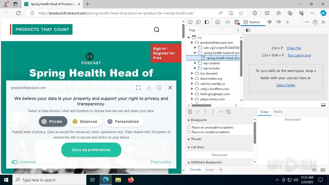
Task: Add more tools with plus icon in DevTools
Action: (288, 22)
